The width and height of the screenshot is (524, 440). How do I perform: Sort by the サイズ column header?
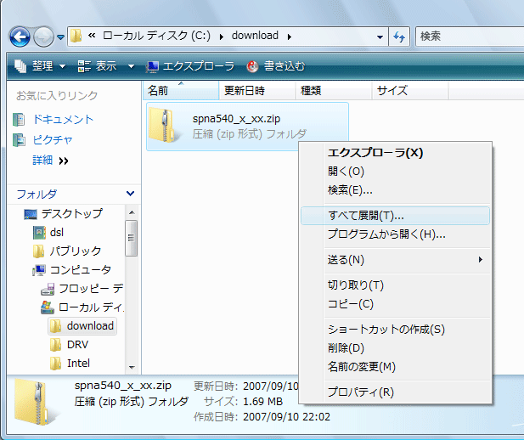[410, 90]
